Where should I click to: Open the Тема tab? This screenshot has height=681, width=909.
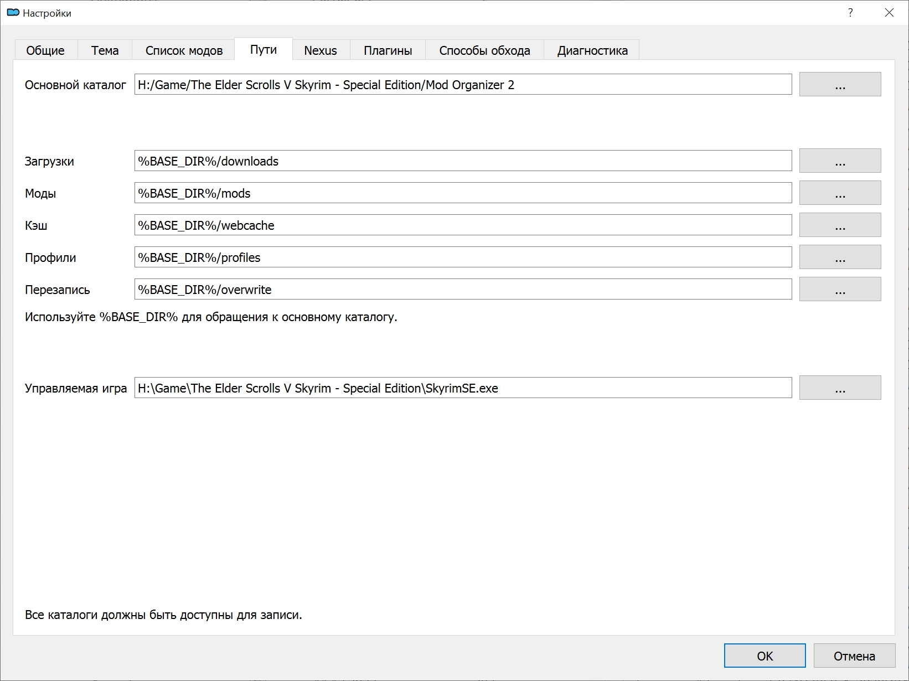coord(105,50)
